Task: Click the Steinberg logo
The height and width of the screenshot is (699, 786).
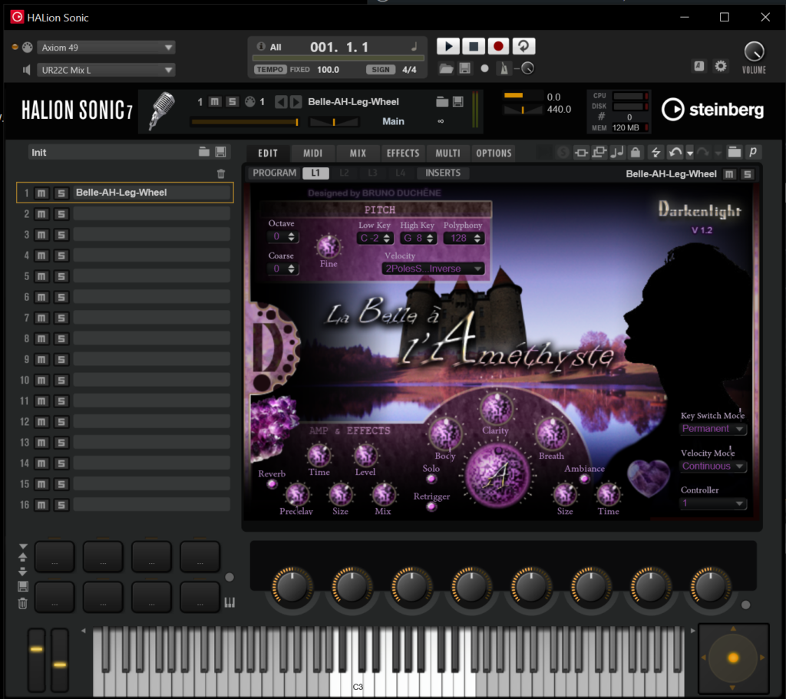Action: coord(712,110)
